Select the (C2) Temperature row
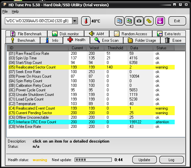Screen dimensions: 191x168 pos(91,104)
